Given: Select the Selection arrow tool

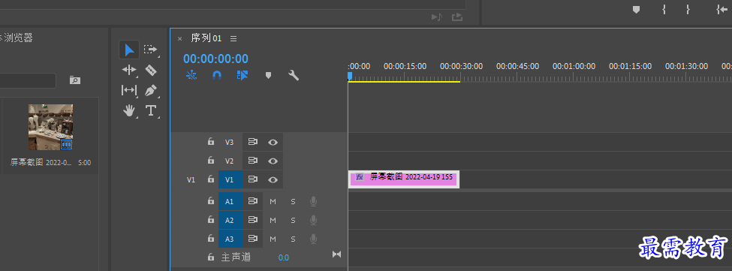Looking at the screenshot, I should 129,49.
